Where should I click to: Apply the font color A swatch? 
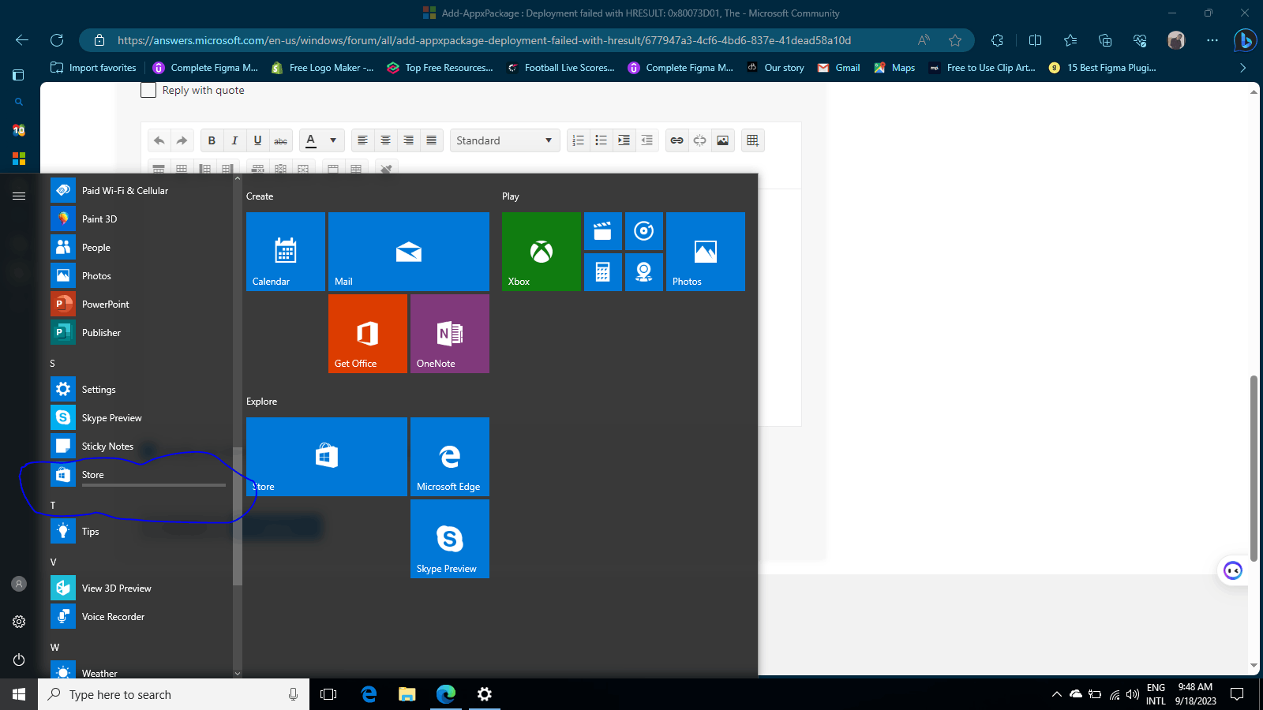(x=311, y=140)
